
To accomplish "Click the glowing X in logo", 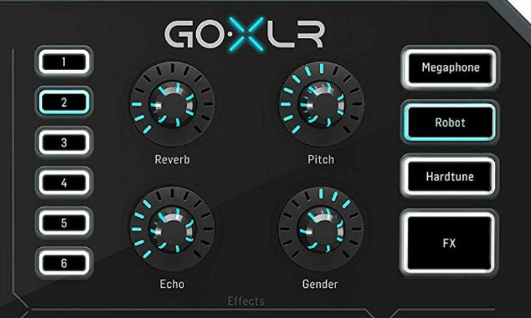I will point(246,34).
